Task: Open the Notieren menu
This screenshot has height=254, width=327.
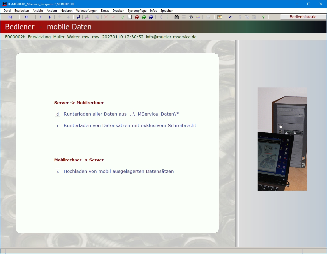Action: pos(67,11)
